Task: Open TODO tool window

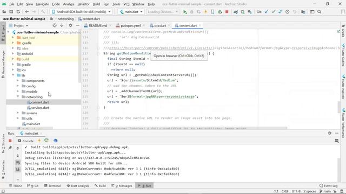Action: (15, 185)
